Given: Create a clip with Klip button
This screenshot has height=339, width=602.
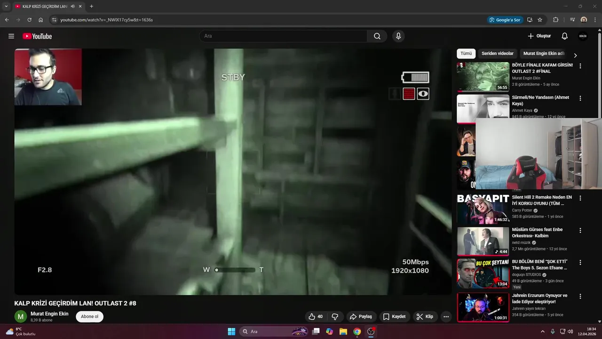Looking at the screenshot, I should pyautogui.click(x=425, y=316).
